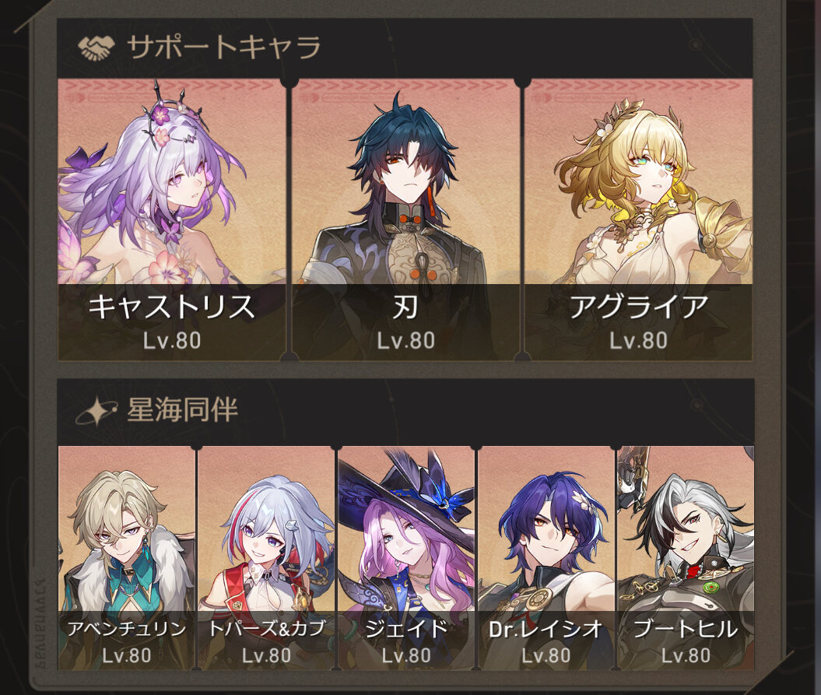Screen dimensions: 821x695
Task: Click Lv.80 under Dr.レイシオ
Action: (546, 655)
